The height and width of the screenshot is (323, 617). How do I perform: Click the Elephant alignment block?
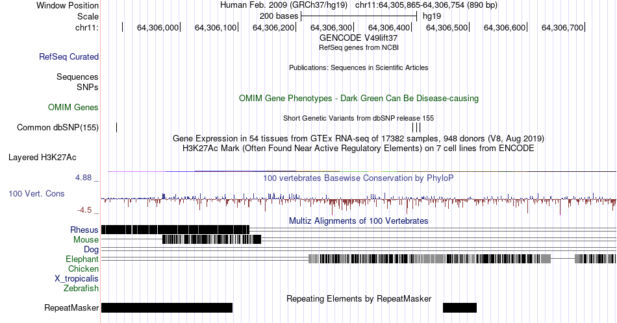pyautogui.click(x=429, y=259)
